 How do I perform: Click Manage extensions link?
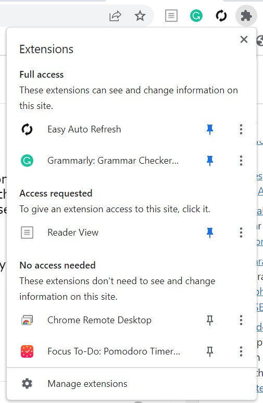(87, 384)
